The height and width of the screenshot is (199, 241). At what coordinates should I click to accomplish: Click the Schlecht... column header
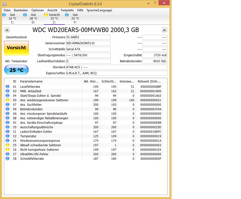point(109,81)
